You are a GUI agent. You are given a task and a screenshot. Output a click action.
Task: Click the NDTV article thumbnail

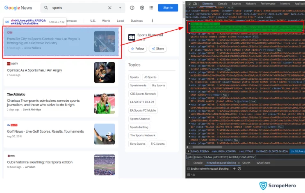(105, 72)
